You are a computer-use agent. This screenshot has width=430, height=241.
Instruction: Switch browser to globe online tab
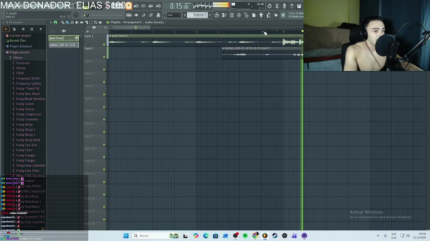pyautogui.click(x=32, y=29)
